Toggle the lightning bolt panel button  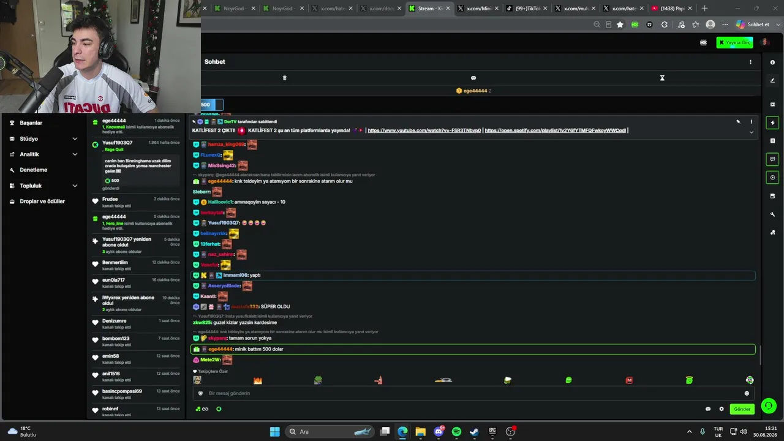click(x=772, y=123)
